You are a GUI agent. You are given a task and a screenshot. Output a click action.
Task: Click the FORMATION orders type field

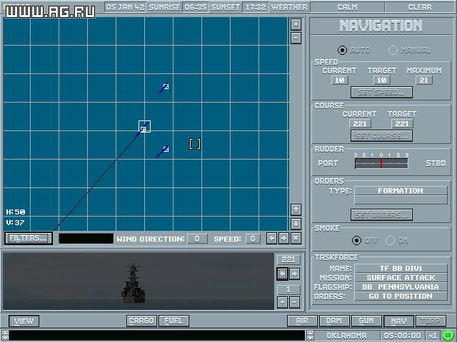point(401,191)
